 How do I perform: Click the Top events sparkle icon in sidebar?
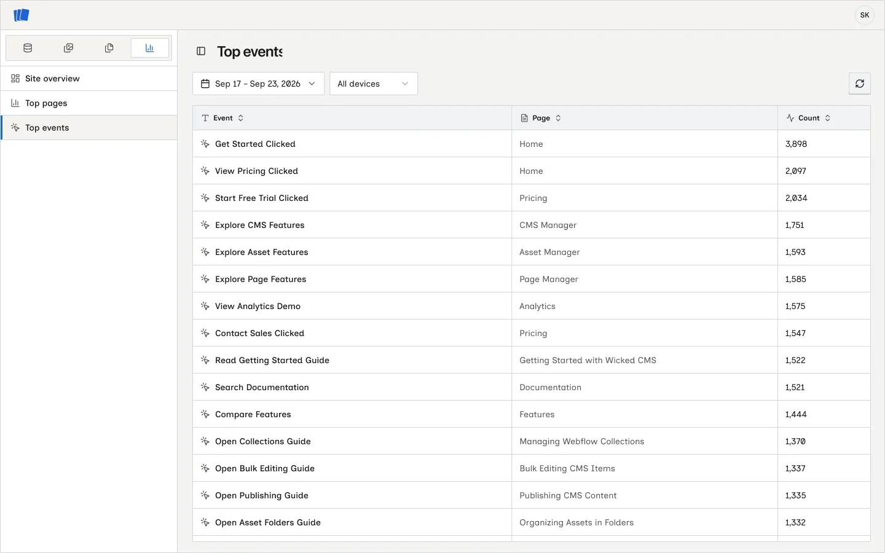coord(15,128)
